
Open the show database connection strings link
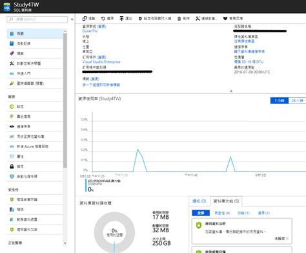[249, 52]
